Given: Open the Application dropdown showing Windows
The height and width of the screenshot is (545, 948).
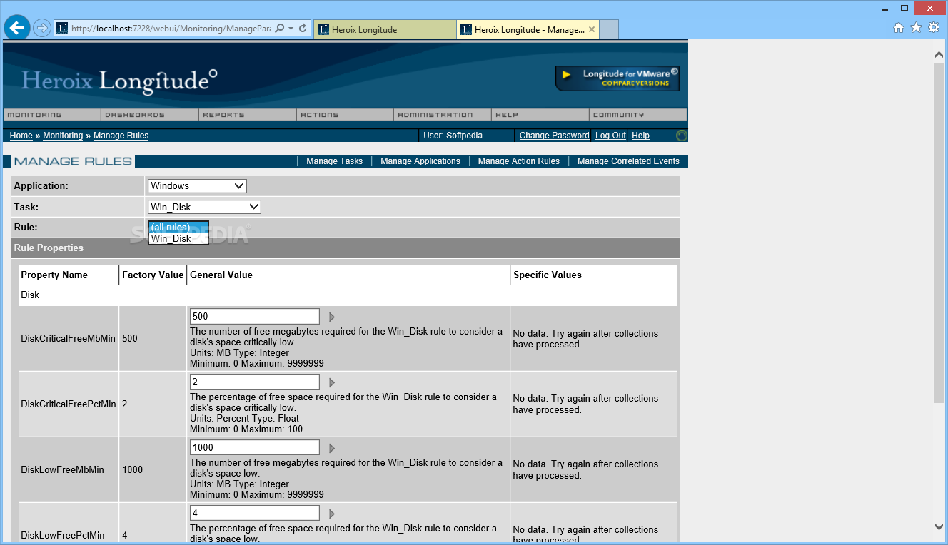Looking at the screenshot, I should click(x=197, y=186).
